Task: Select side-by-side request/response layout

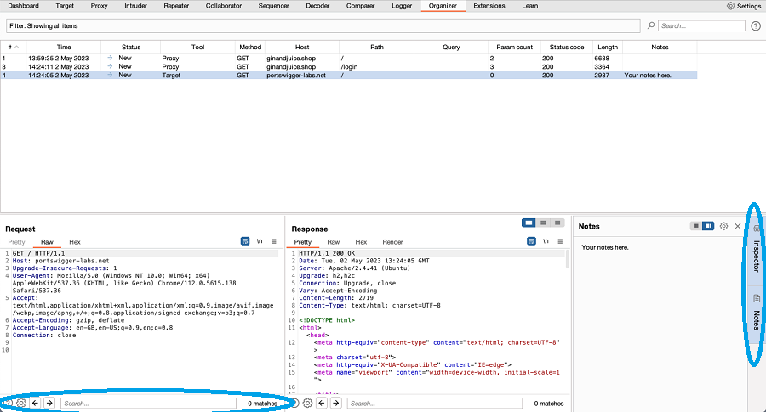Action: point(529,223)
